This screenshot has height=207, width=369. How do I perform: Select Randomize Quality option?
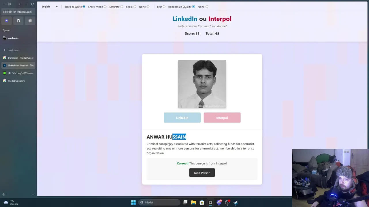click(193, 7)
